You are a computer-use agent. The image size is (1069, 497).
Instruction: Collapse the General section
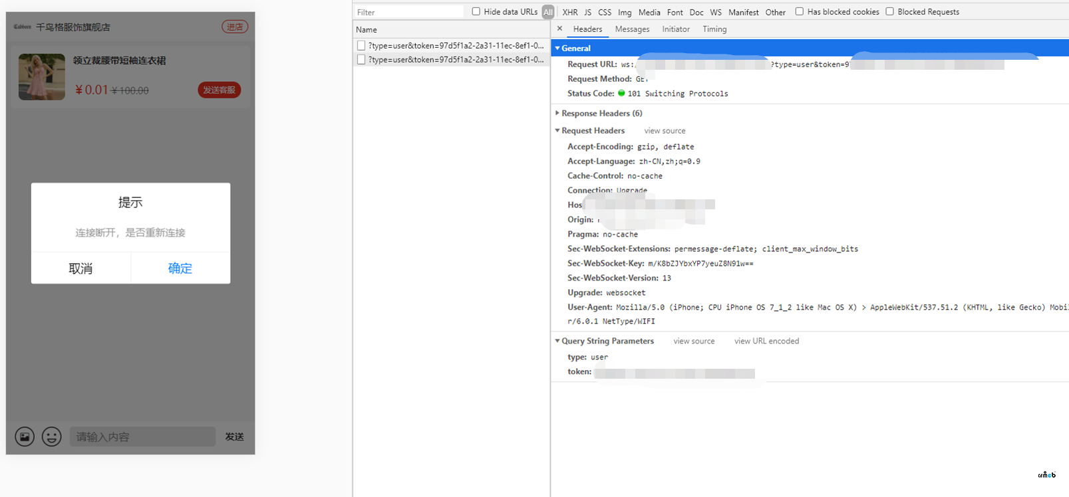(x=557, y=49)
